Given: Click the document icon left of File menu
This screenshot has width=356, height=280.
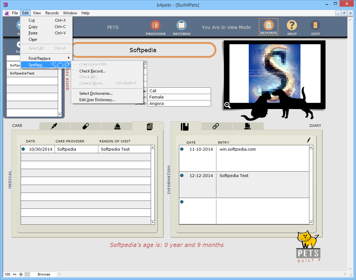Looking at the screenshot, I should tap(7, 13).
